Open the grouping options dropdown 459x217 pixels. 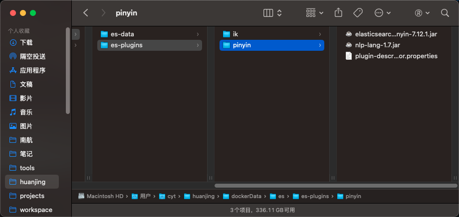click(x=314, y=13)
